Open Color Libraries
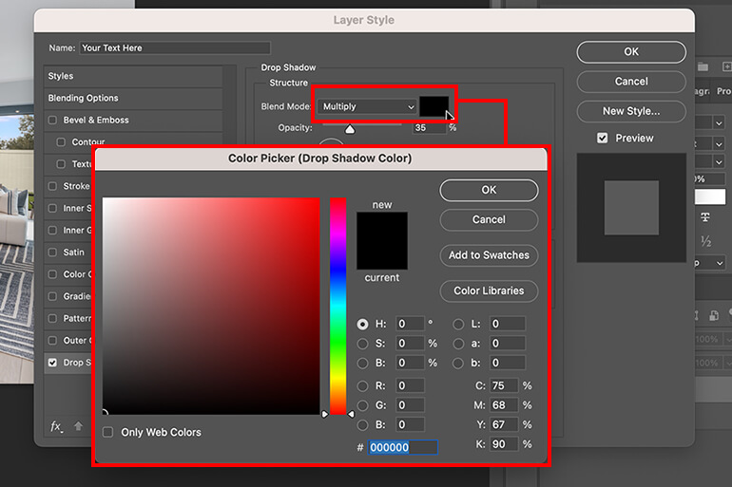 (489, 290)
